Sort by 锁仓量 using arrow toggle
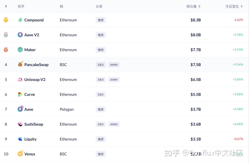249x163 pixels. coord(199,6)
